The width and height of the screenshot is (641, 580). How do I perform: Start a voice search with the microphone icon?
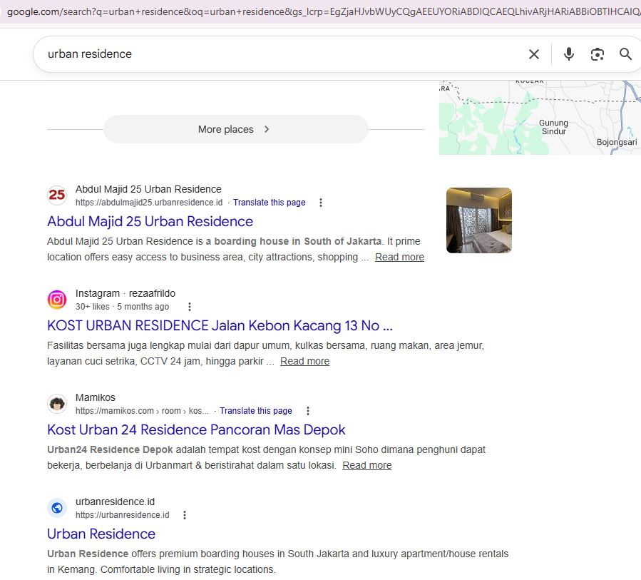(569, 54)
